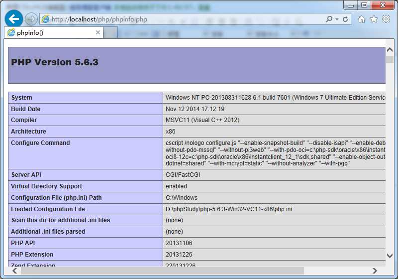Click the 'PHP API' row label
The image size is (398, 279).
point(23,243)
